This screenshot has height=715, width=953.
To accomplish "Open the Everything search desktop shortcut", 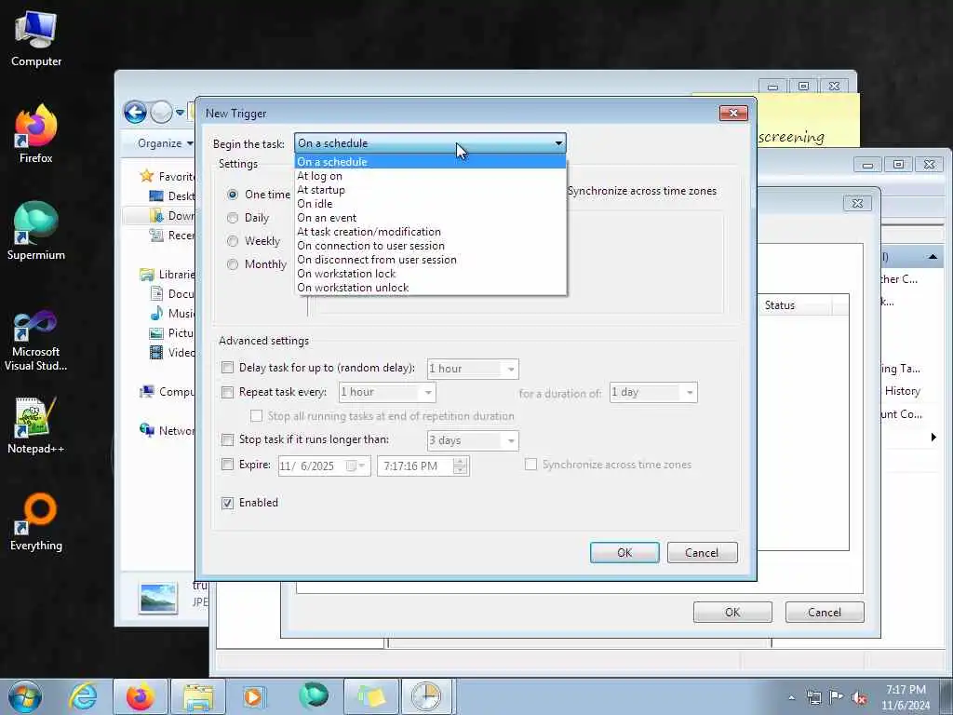I will [36, 521].
